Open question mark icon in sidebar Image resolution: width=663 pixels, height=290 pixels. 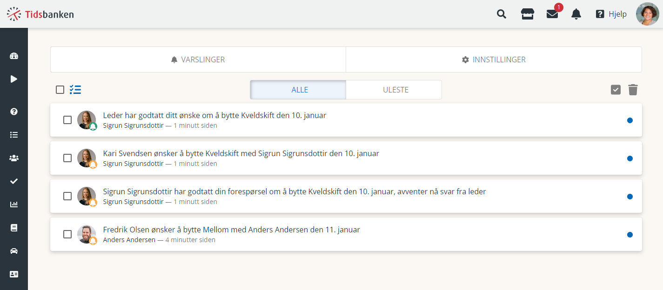tap(14, 112)
